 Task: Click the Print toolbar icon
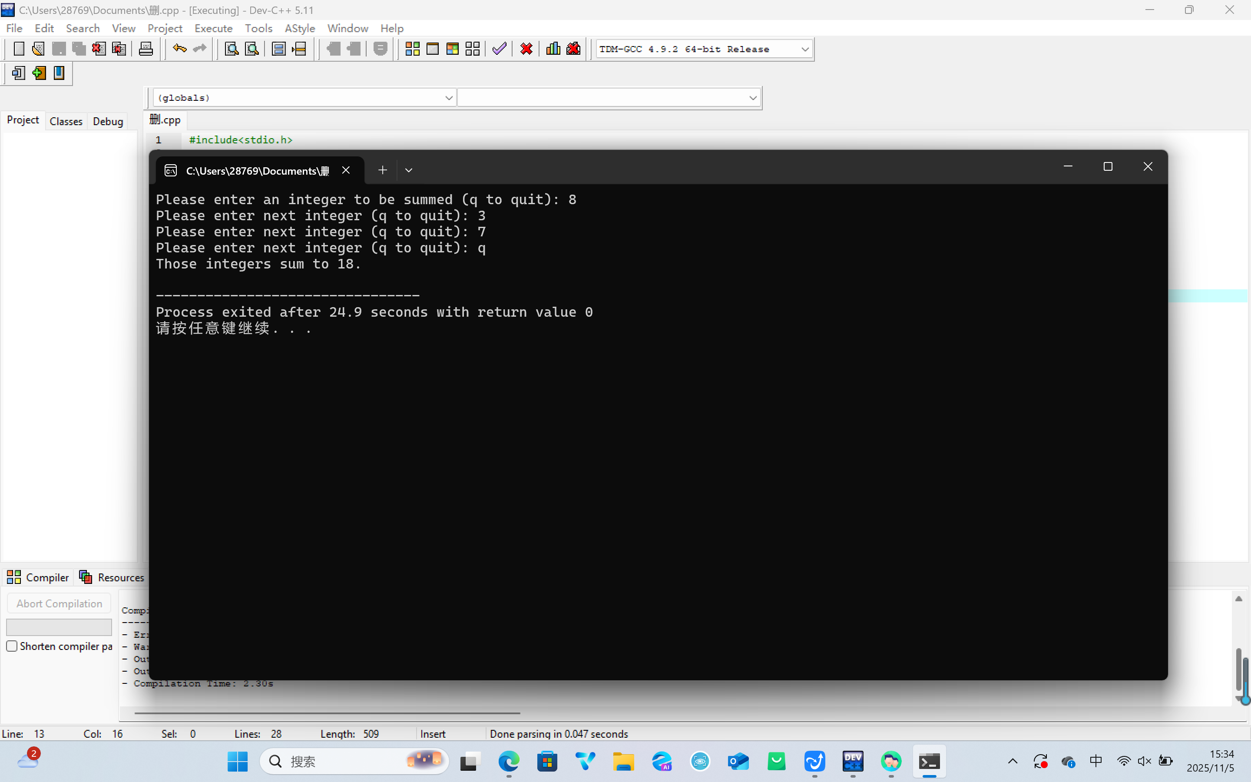click(x=146, y=49)
